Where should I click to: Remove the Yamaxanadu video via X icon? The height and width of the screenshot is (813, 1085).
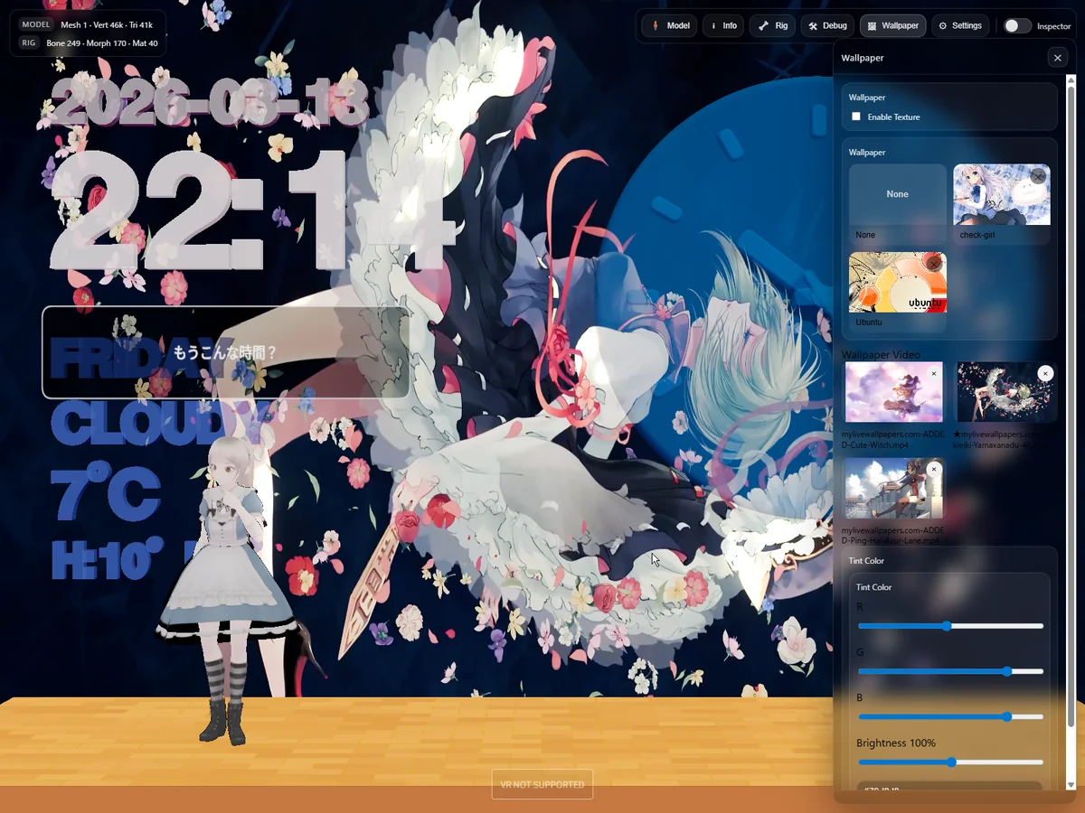(1045, 373)
